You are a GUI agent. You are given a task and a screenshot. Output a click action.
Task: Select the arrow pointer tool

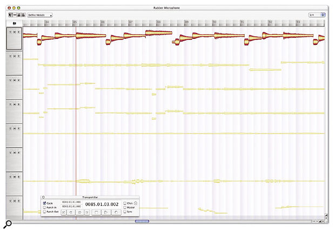pos(11,15)
